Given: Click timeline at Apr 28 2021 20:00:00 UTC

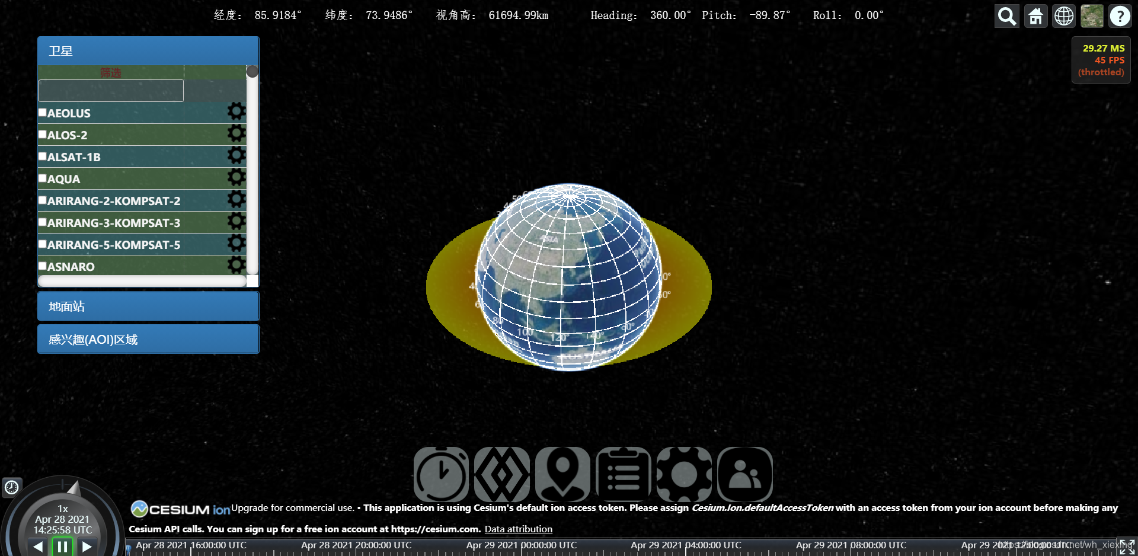Looking at the screenshot, I should 356,547.
